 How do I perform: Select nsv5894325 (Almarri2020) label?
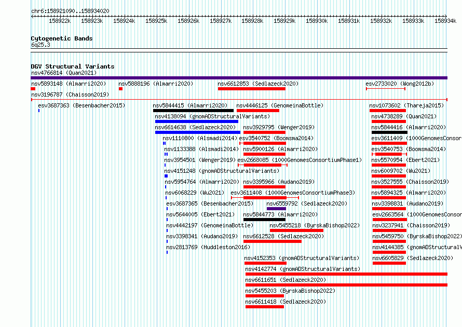point(409,193)
